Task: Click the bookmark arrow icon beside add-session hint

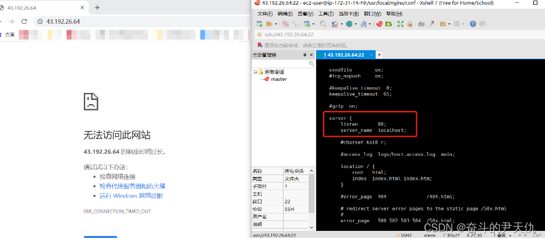Action: 260,45
